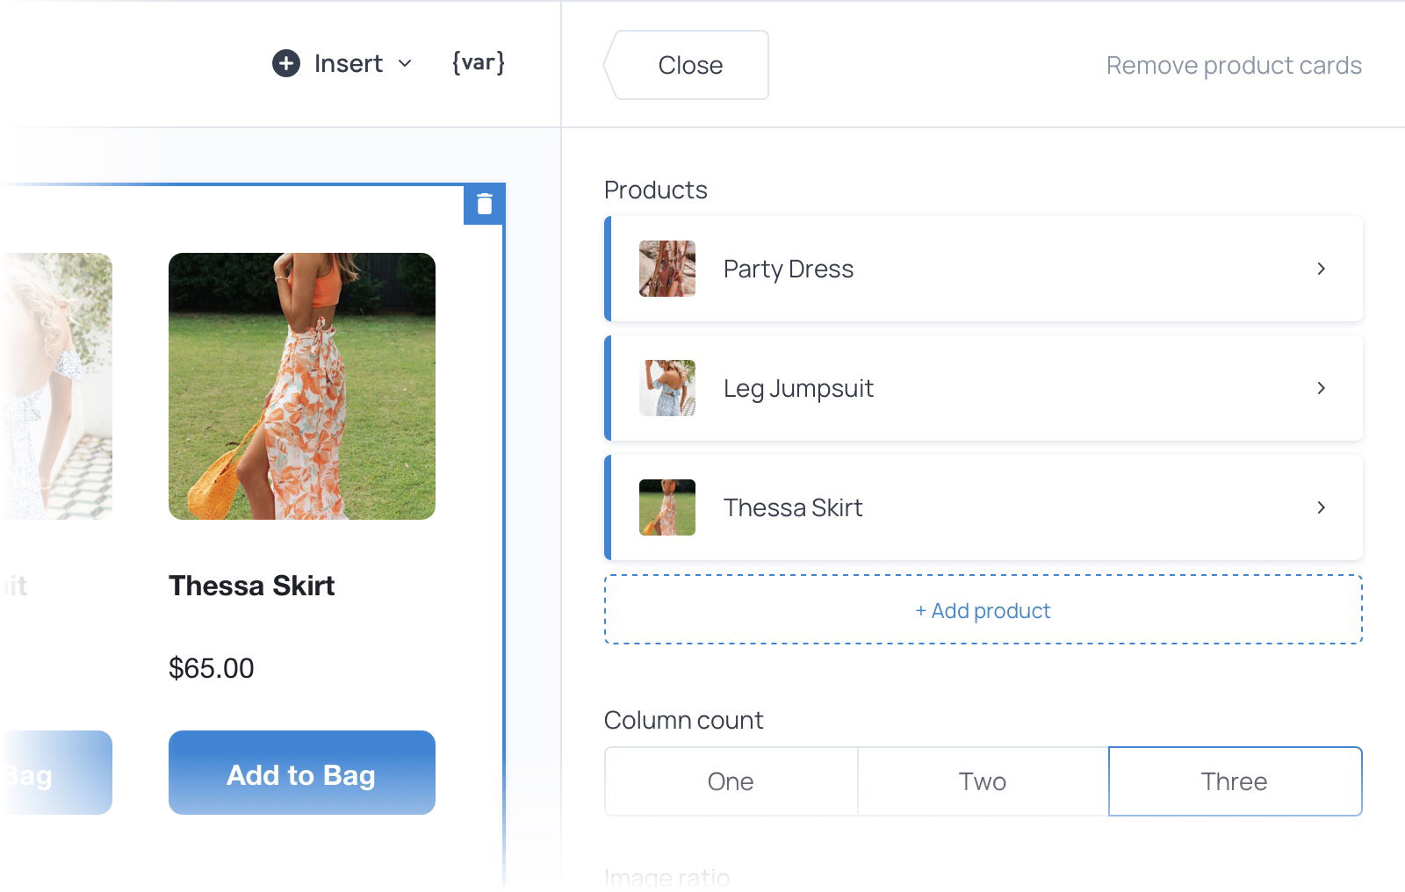Click the $65.00 price text
This screenshot has width=1405, height=892.
[x=210, y=668]
